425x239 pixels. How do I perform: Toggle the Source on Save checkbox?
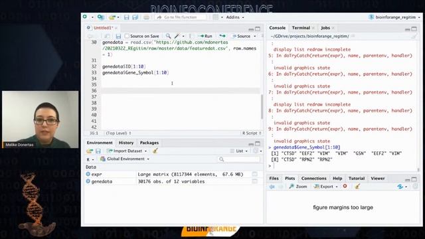127,36
